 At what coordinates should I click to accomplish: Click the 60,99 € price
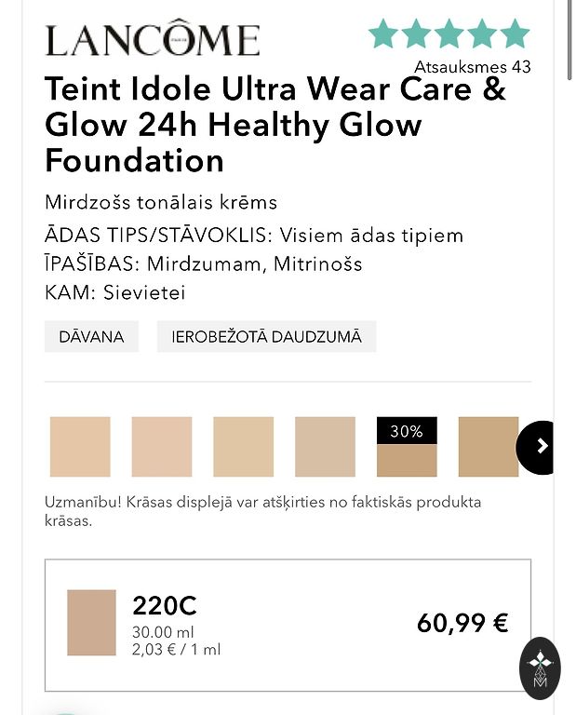pos(462,623)
